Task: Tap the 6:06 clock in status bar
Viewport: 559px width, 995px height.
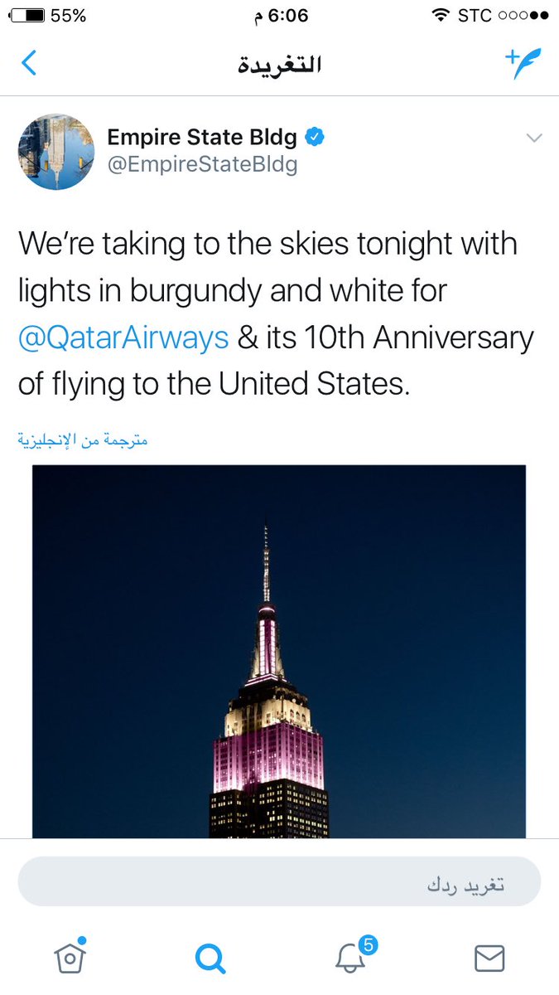Action: (277, 16)
